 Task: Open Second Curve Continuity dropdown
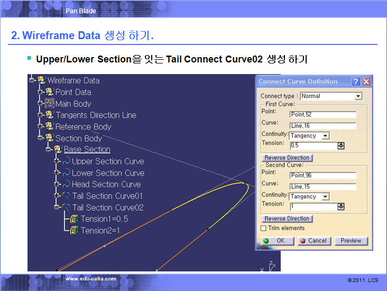coord(325,197)
